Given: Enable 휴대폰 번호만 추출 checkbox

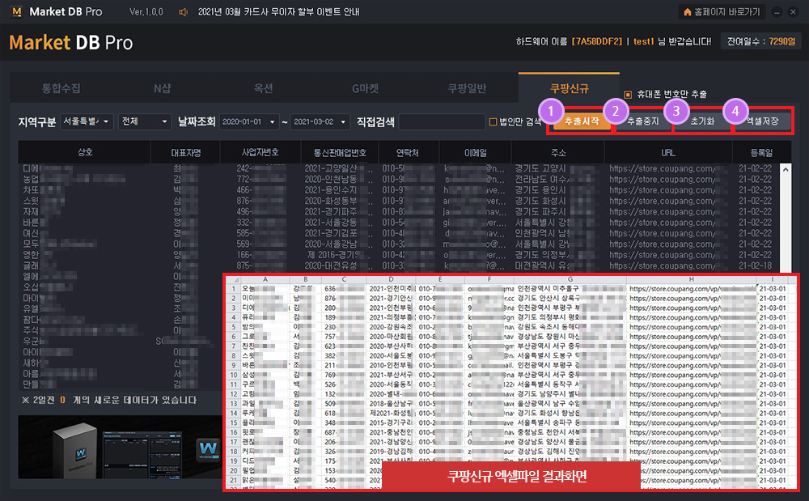Looking at the screenshot, I should [628, 95].
